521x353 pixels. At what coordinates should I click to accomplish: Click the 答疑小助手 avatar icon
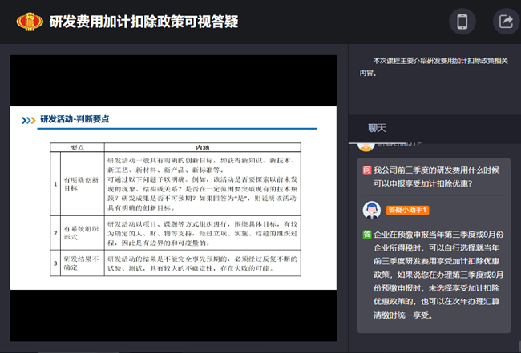pyautogui.click(x=372, y=210)
